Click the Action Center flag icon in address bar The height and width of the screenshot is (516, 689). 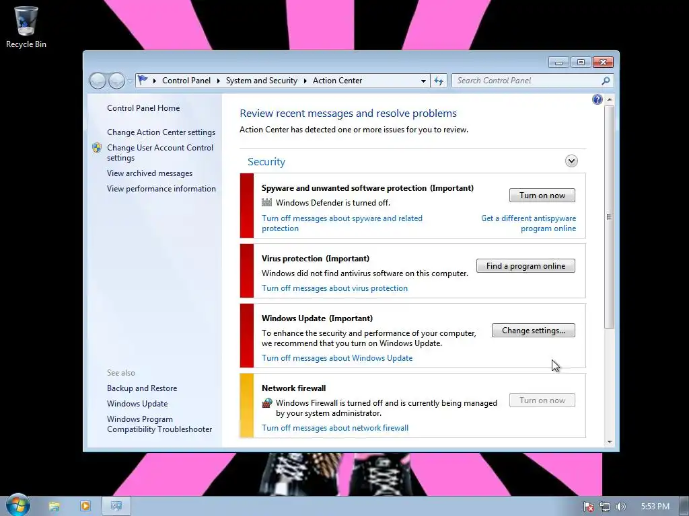coord(143,81)
